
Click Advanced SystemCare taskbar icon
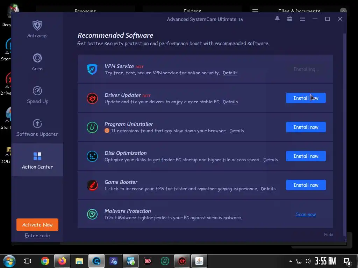(x=96, y=261)
